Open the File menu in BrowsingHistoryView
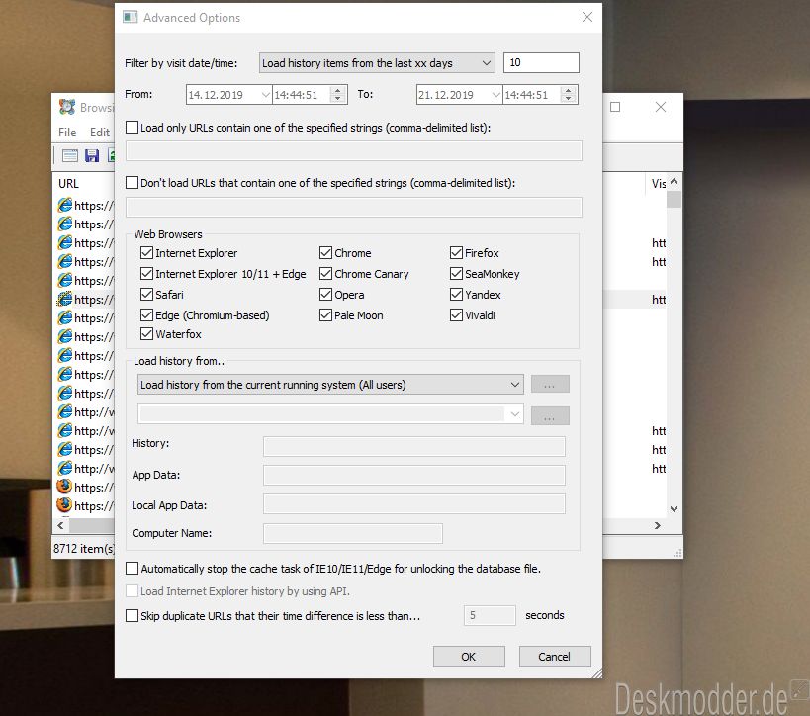 click(67, 133)
